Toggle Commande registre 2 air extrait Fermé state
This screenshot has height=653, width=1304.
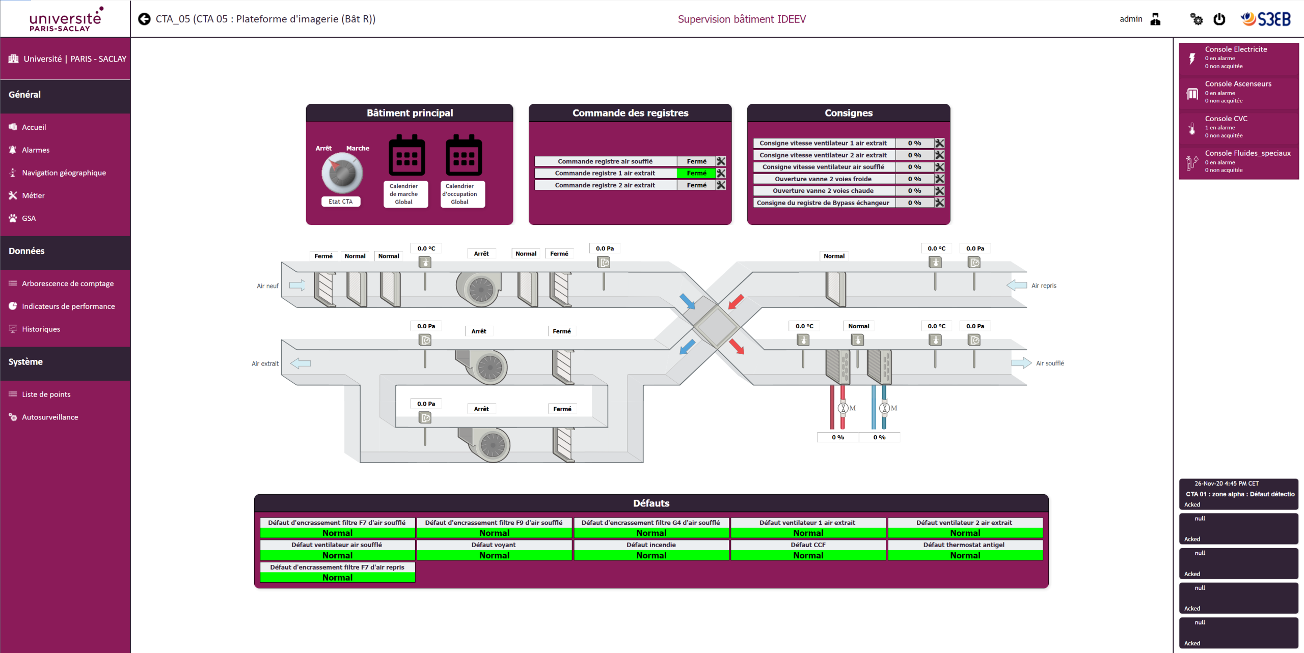tap(696, 185)
